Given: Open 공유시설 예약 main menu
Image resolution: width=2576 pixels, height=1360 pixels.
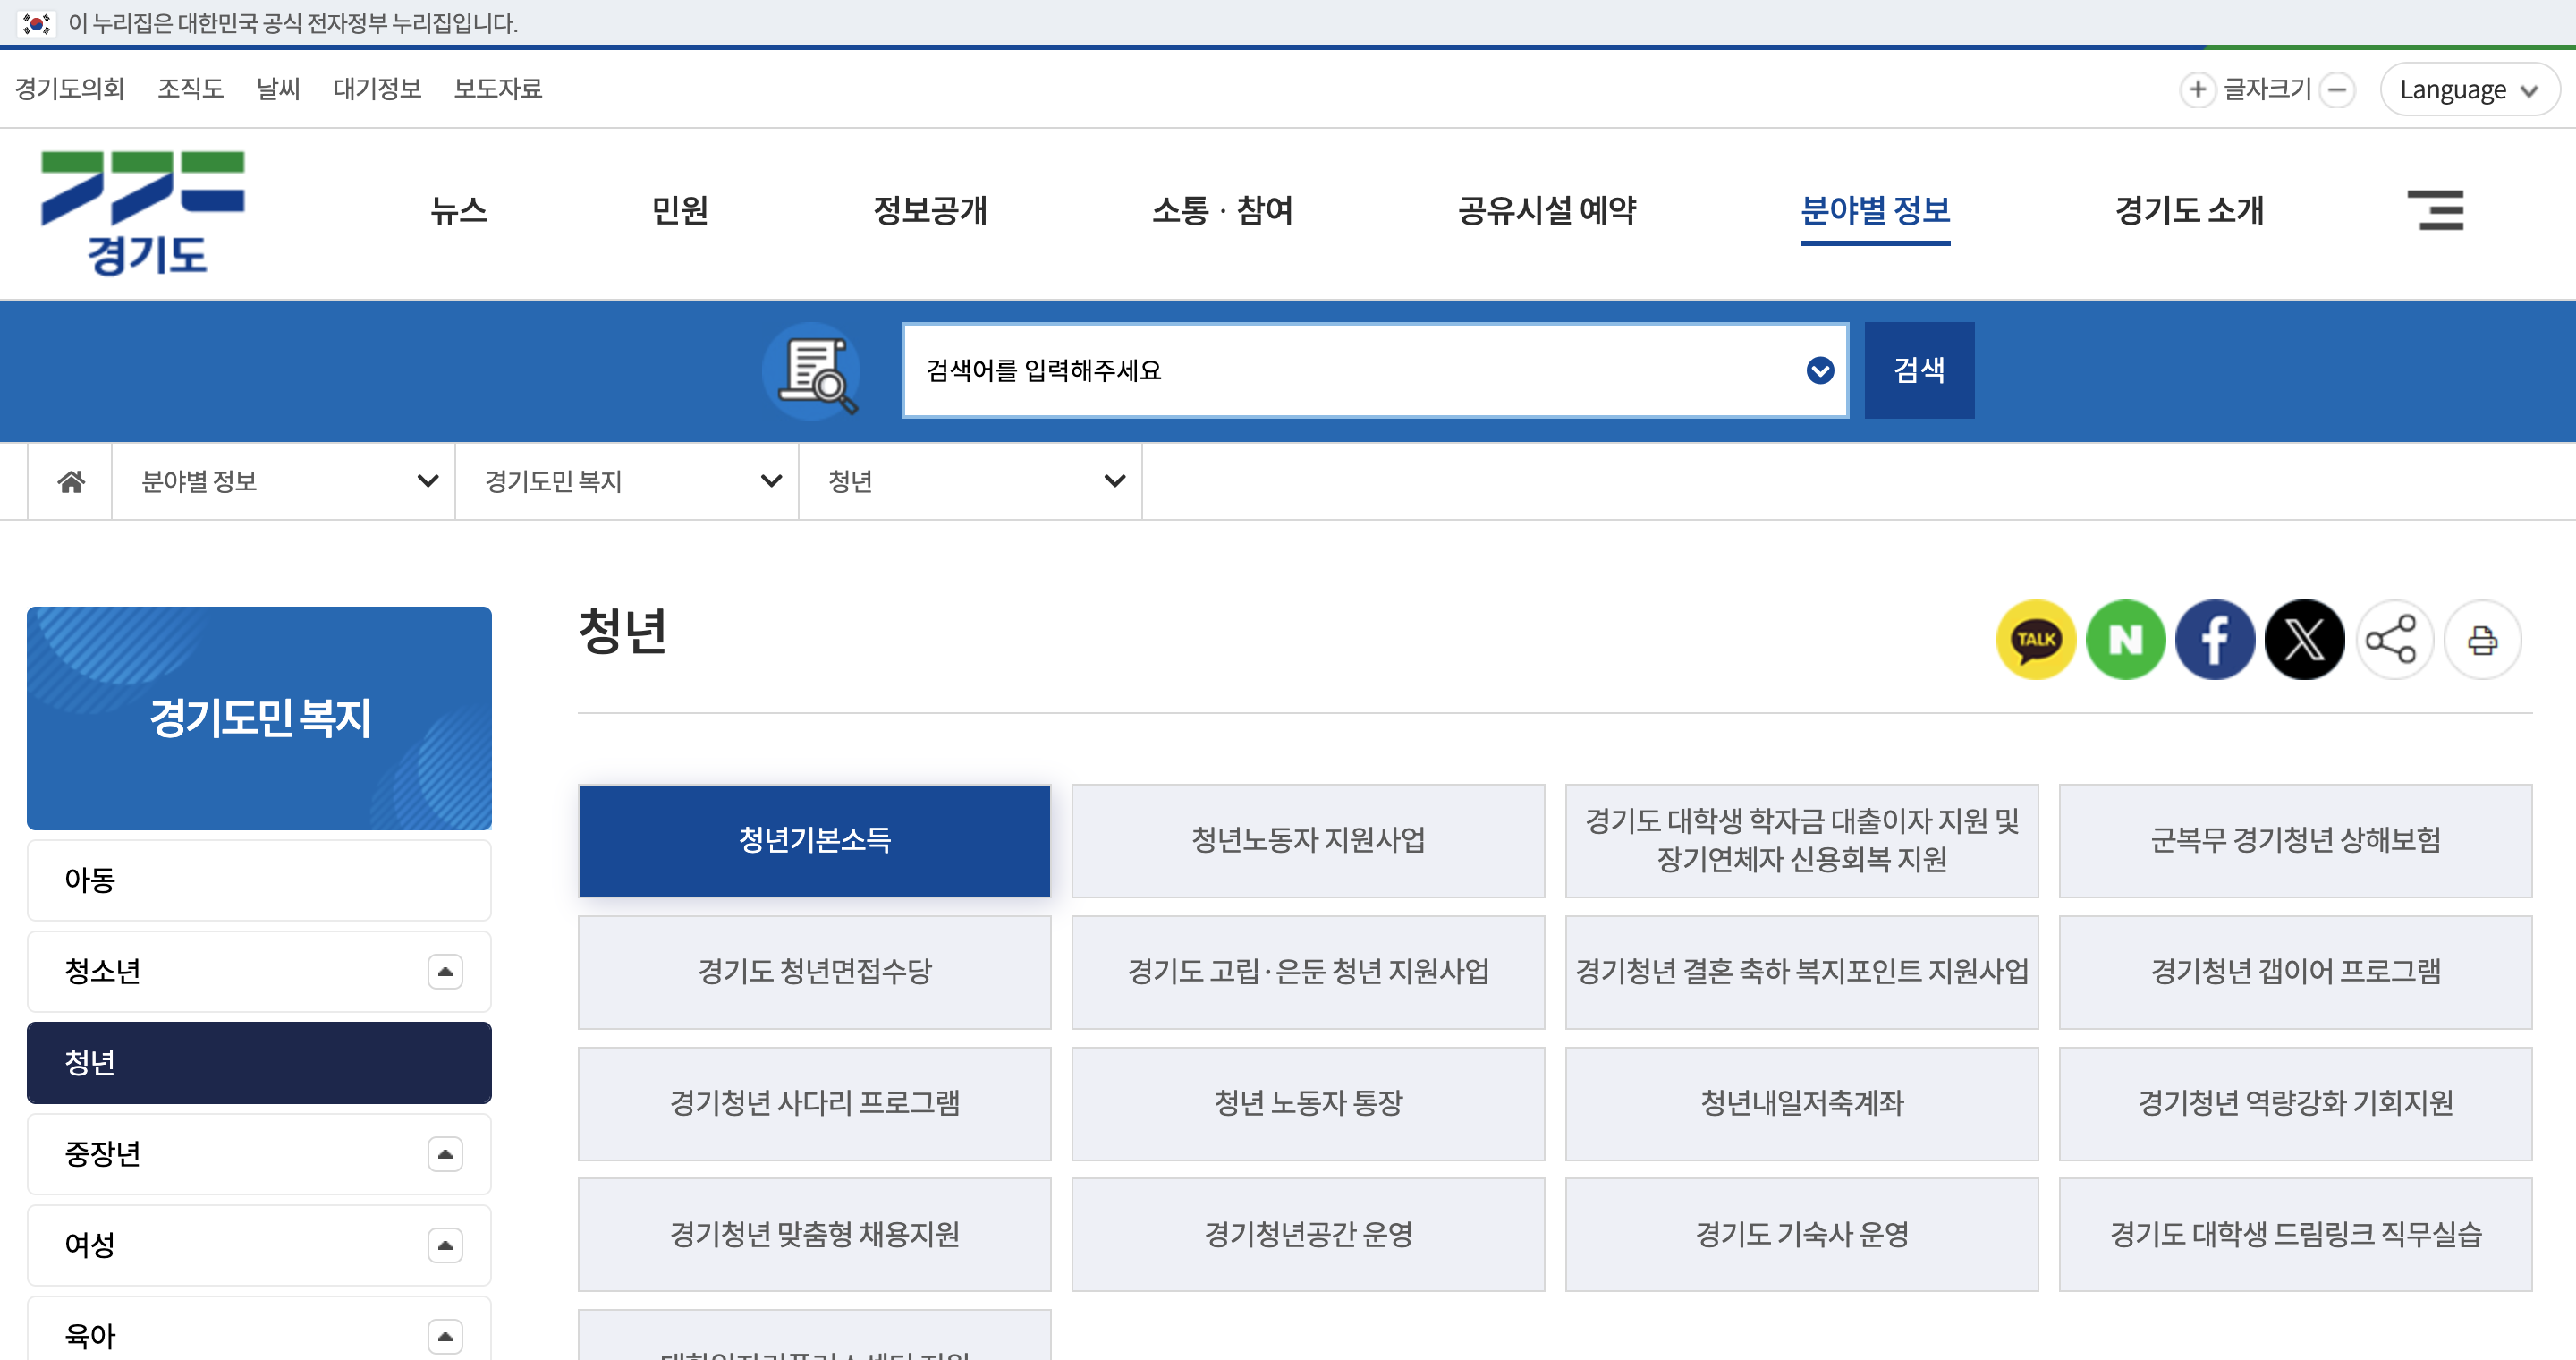Looking at the screenshot, I should tap(1547, 211).
